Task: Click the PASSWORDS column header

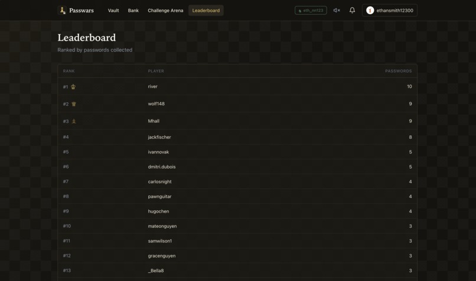Action: pyautogui.click(x=398, y=71)
